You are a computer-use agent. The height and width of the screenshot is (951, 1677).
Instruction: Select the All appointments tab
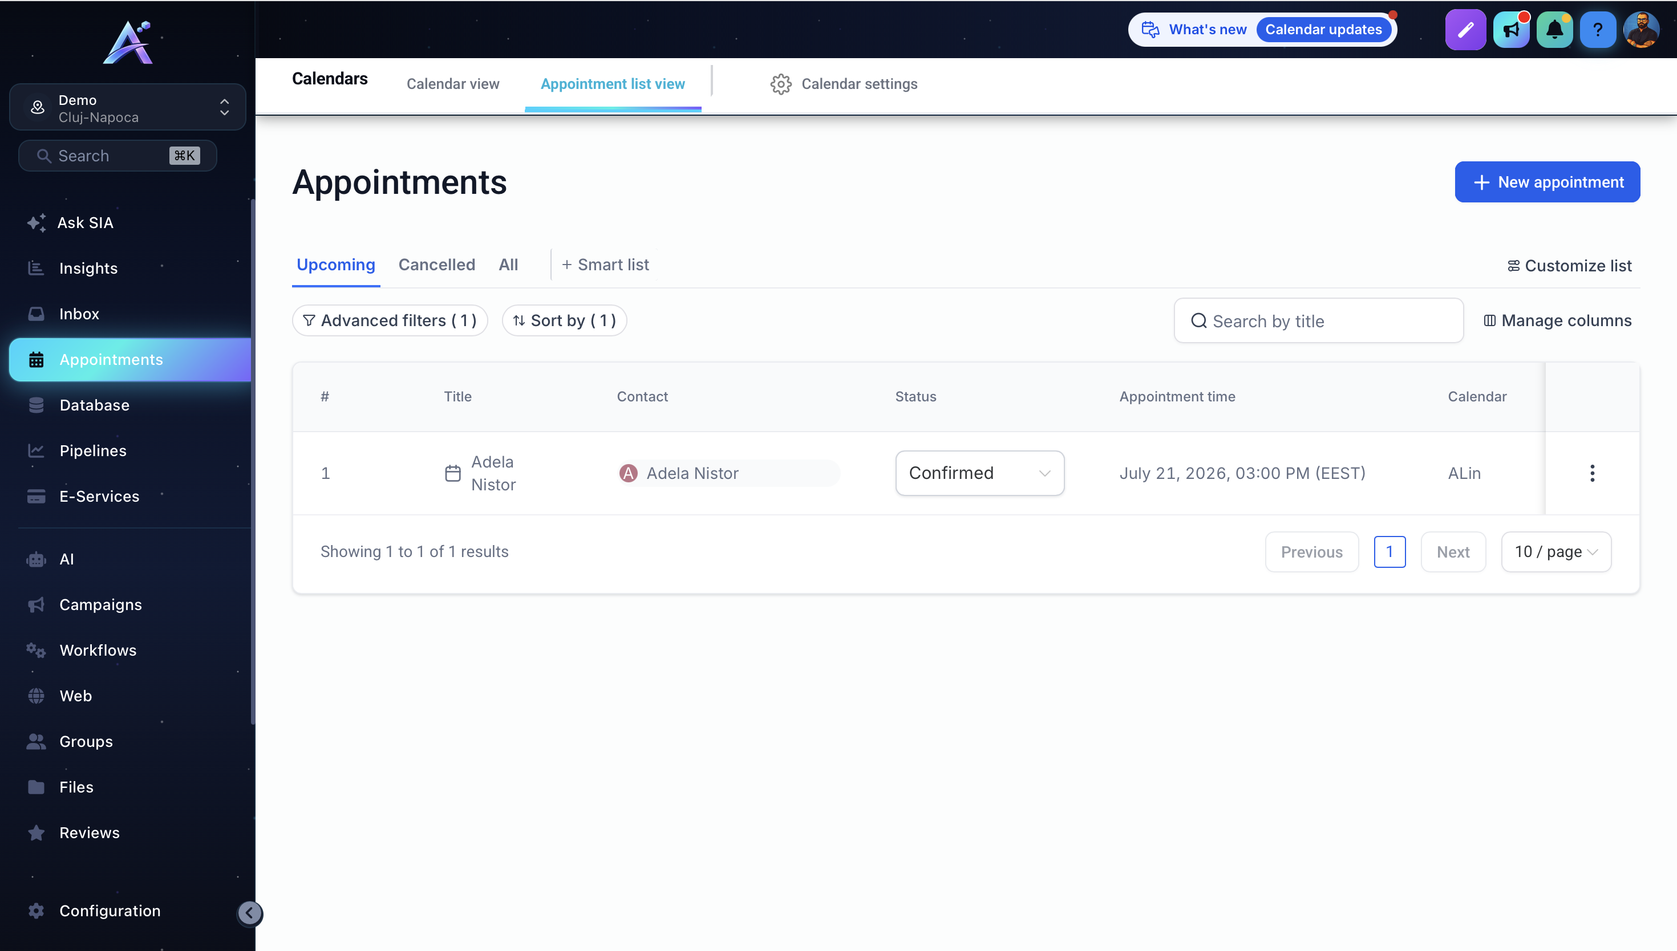[x=508, y=265]
